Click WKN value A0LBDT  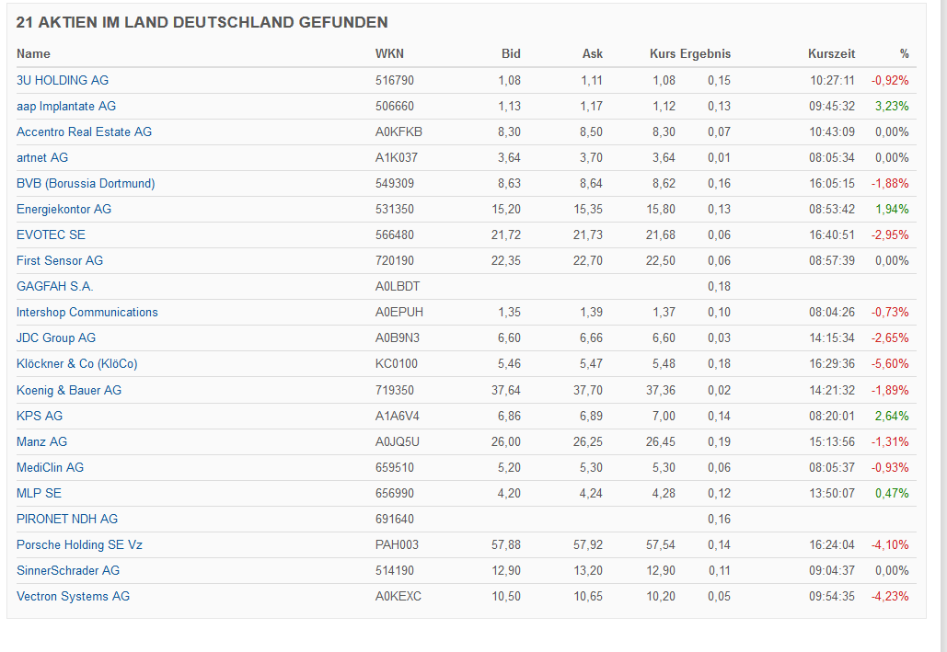pos(398,286)
